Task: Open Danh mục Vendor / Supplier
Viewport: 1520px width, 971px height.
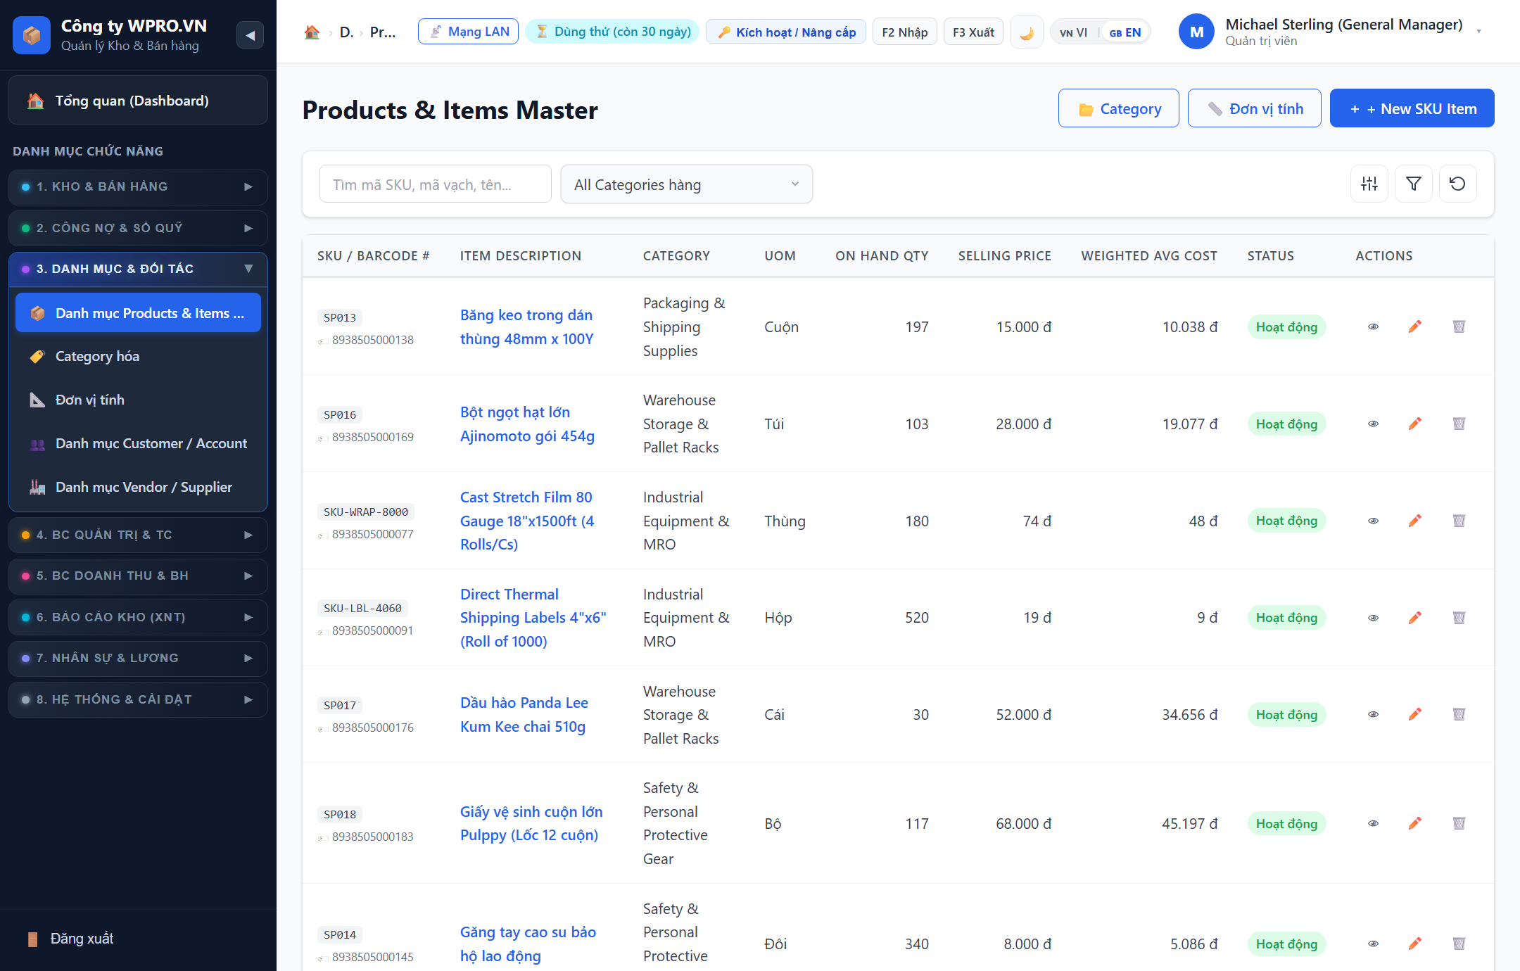Action: click(x=138, y=487)
